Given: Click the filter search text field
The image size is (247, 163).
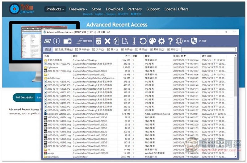Looking at the screenshot, I should [208, 50].
